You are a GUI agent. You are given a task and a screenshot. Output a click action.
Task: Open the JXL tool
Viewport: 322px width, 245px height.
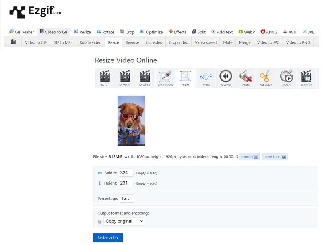[308, 32]
